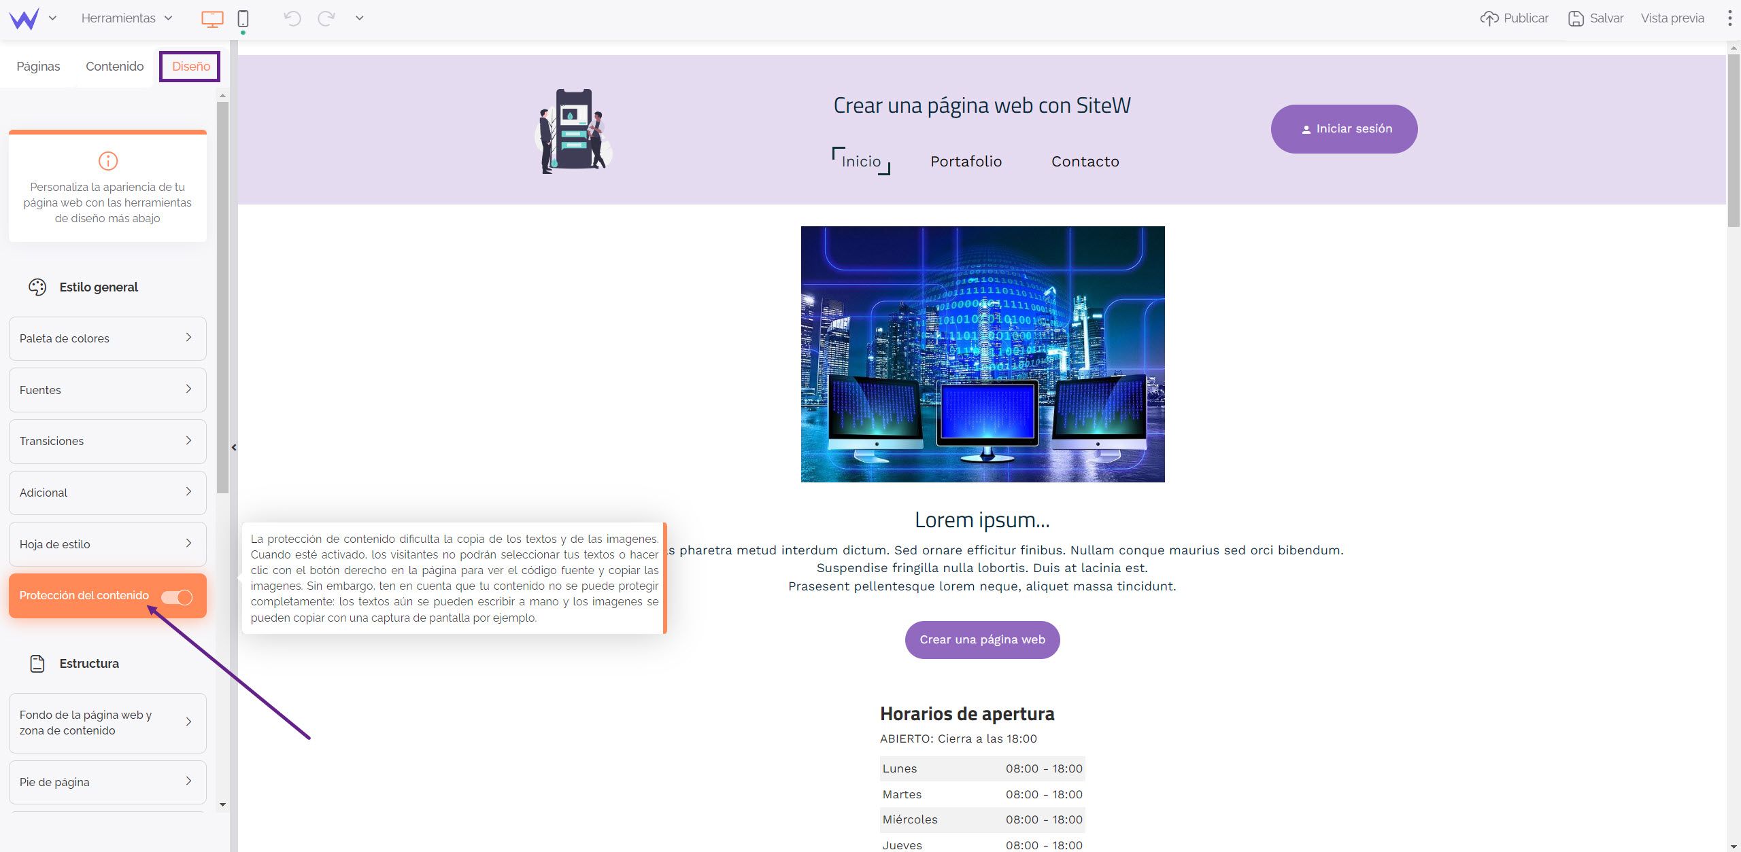The image size is (1741, 852).
Task: Expand Paleta de colores section
Action: [x=107, y=338]
